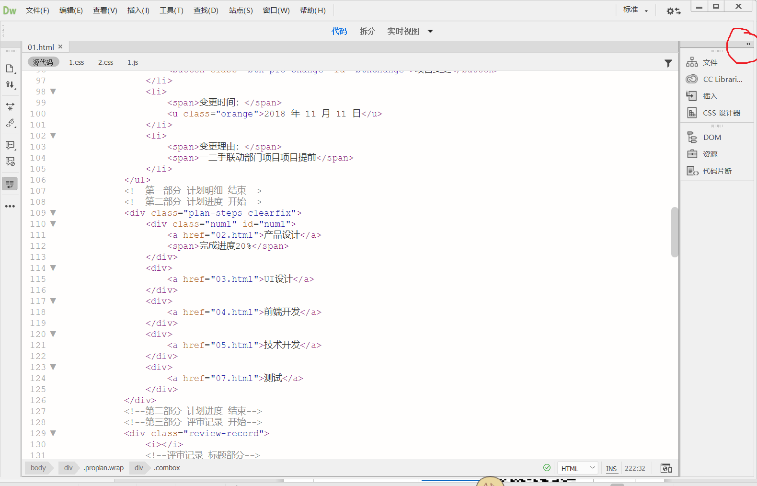The image size is (757, 486).
Task: Click the collapse full tag icon in left toolbar
Action: click(x=10, y=106)
